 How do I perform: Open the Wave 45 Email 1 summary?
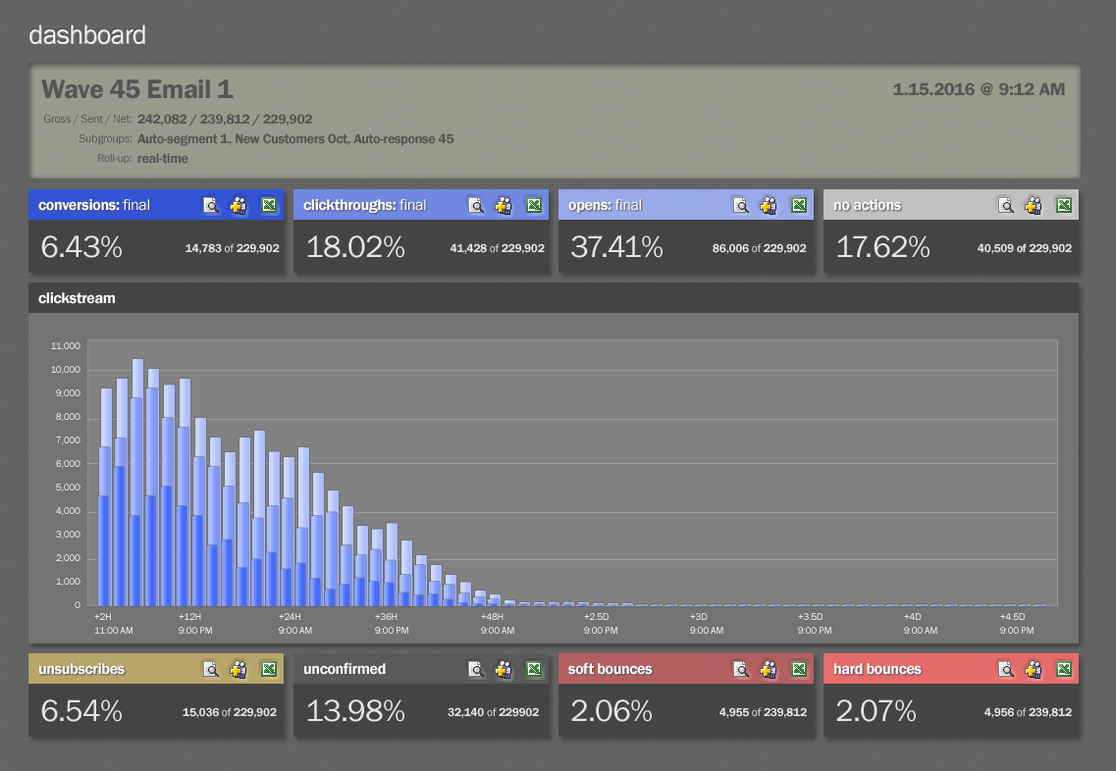136,89
